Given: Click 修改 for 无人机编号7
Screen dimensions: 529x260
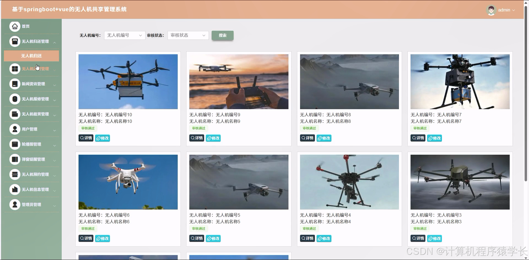Looking at the screenshot, I should [x=434, y=138].
